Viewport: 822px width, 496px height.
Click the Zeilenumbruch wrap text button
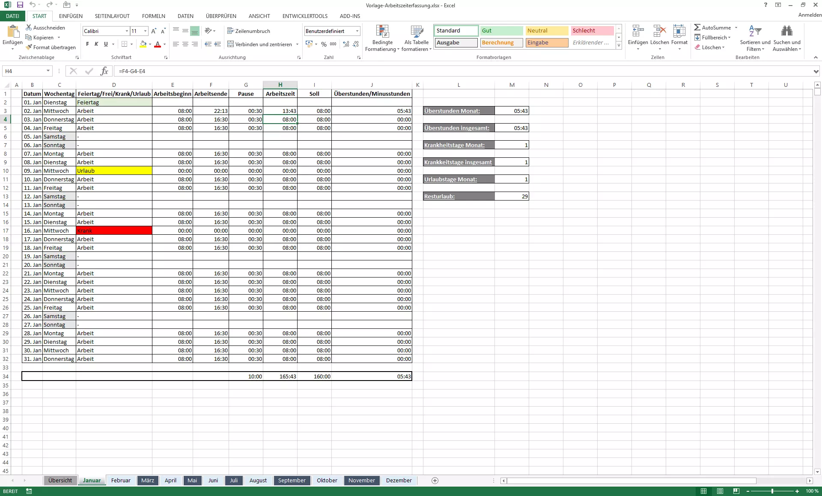tap(248, 31)
